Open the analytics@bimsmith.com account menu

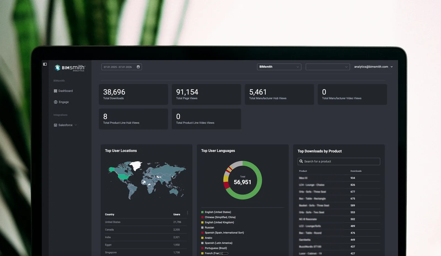(x=373, y=67)
